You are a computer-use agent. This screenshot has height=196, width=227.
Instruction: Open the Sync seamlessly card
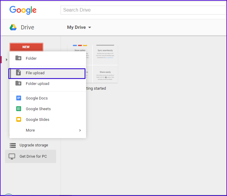coord(105,55)
